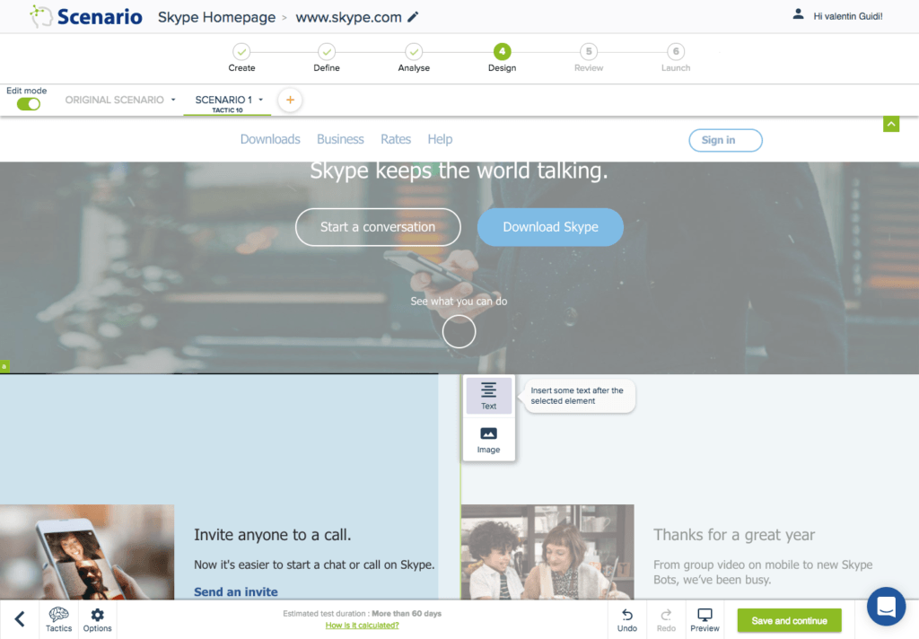Screen dimensions: 919x639
Task: Open Business in Skype navigation
Action: [x=340, y=139]
